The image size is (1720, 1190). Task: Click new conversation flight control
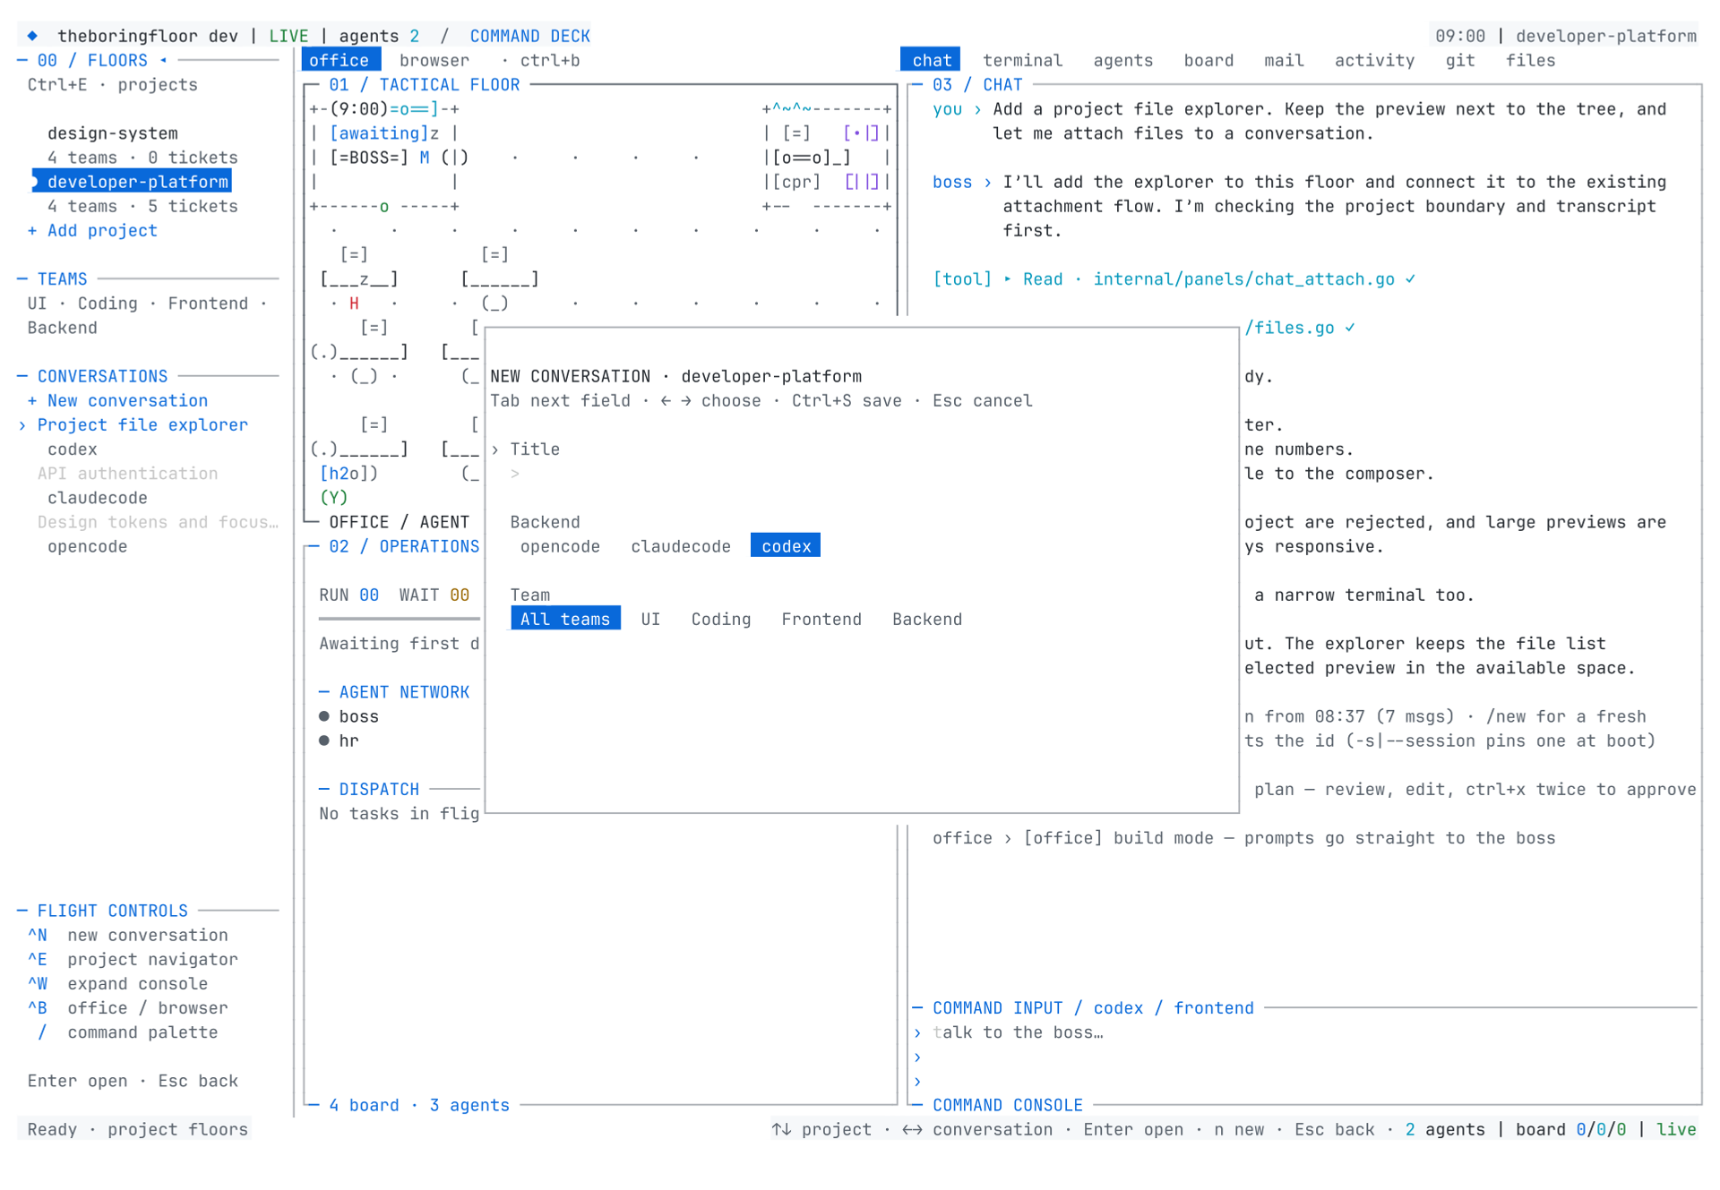(x=128, y=935)
